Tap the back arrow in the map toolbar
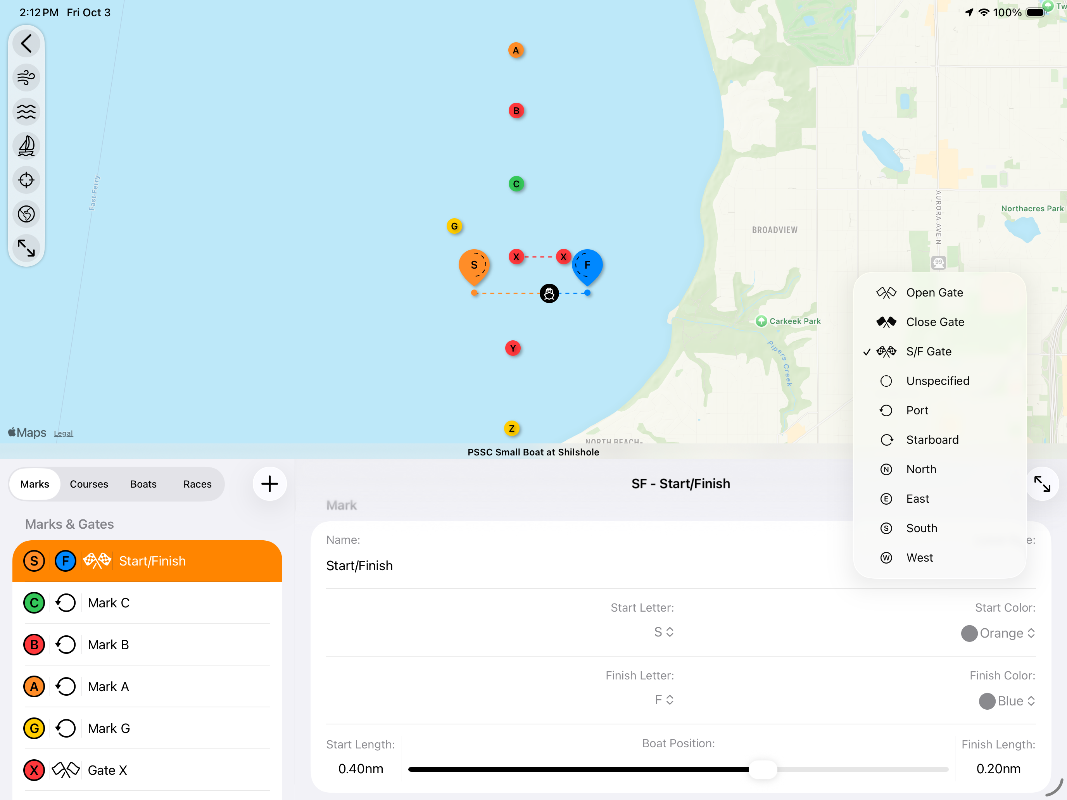Screen dimensions: 1067x800 point(26,43)
